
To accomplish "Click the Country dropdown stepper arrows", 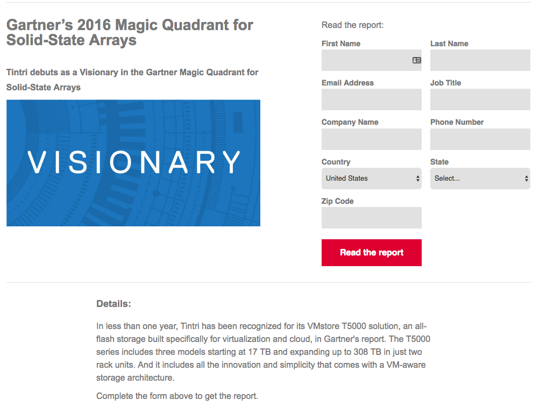I will tap(417, 179).
